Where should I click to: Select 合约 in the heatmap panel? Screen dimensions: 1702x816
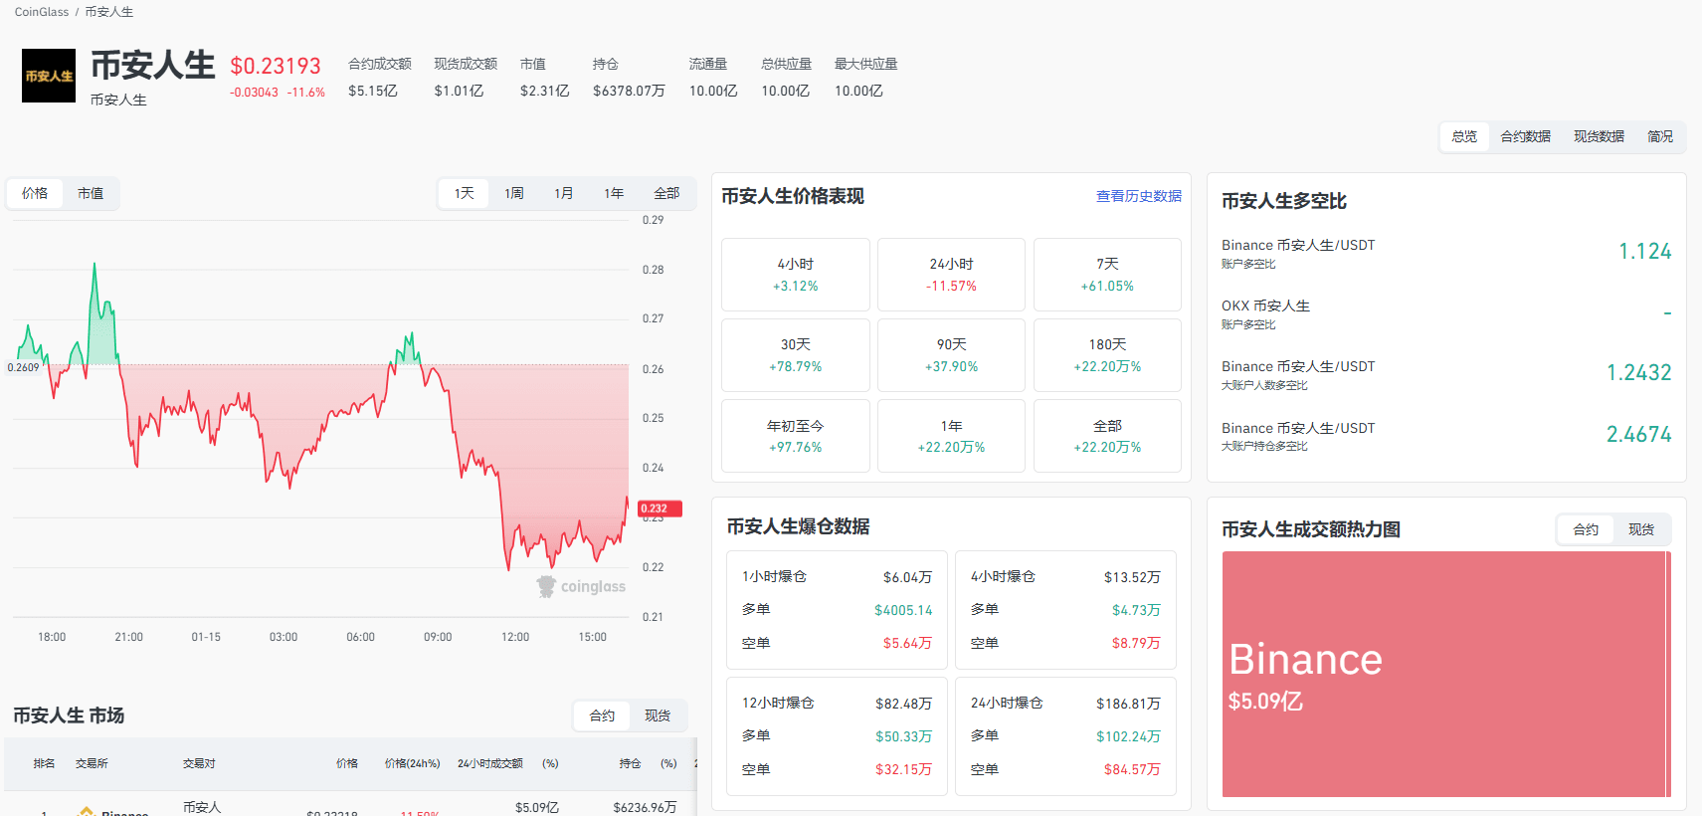tap(1586, 529)
